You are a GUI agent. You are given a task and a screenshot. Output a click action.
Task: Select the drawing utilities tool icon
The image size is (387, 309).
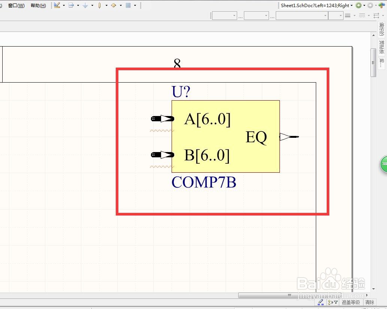pos(57,5)
